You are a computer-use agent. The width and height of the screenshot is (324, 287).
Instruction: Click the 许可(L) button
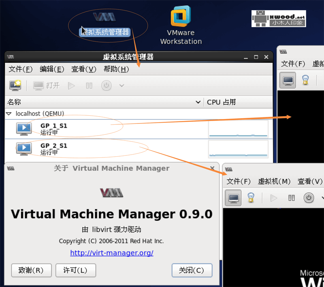76,270
